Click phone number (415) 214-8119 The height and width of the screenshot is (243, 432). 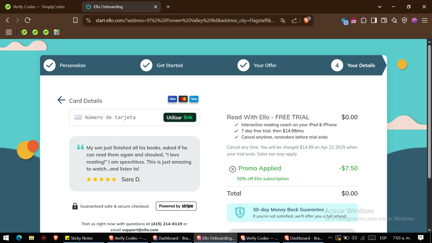[x=167, y=224]
